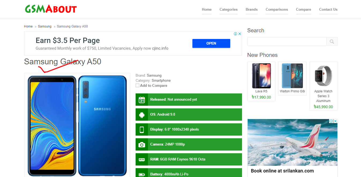Click the Android icon beside OS
The image size is (361, 177).
[142, 115]
